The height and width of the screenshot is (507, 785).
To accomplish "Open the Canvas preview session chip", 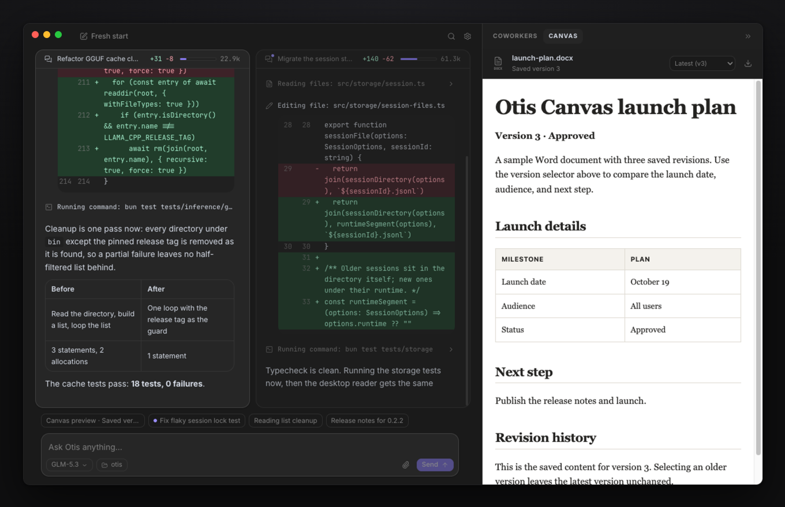I will click(x=93, y=420).
